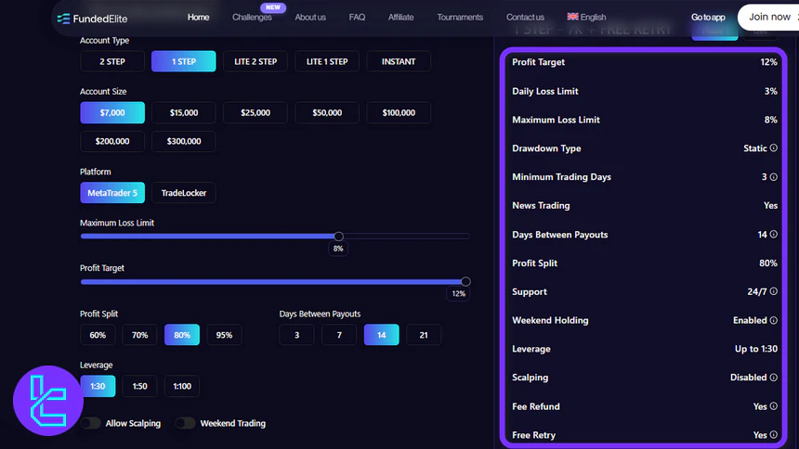The height and width of the screenshot is (449, 799).
Task: Select the MetaTrader 5 platform
Action: 112,193
